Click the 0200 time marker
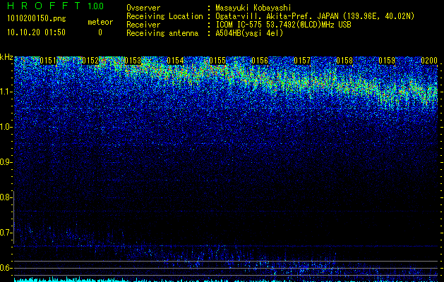444x282 pixels. click(x=429, y=61)
